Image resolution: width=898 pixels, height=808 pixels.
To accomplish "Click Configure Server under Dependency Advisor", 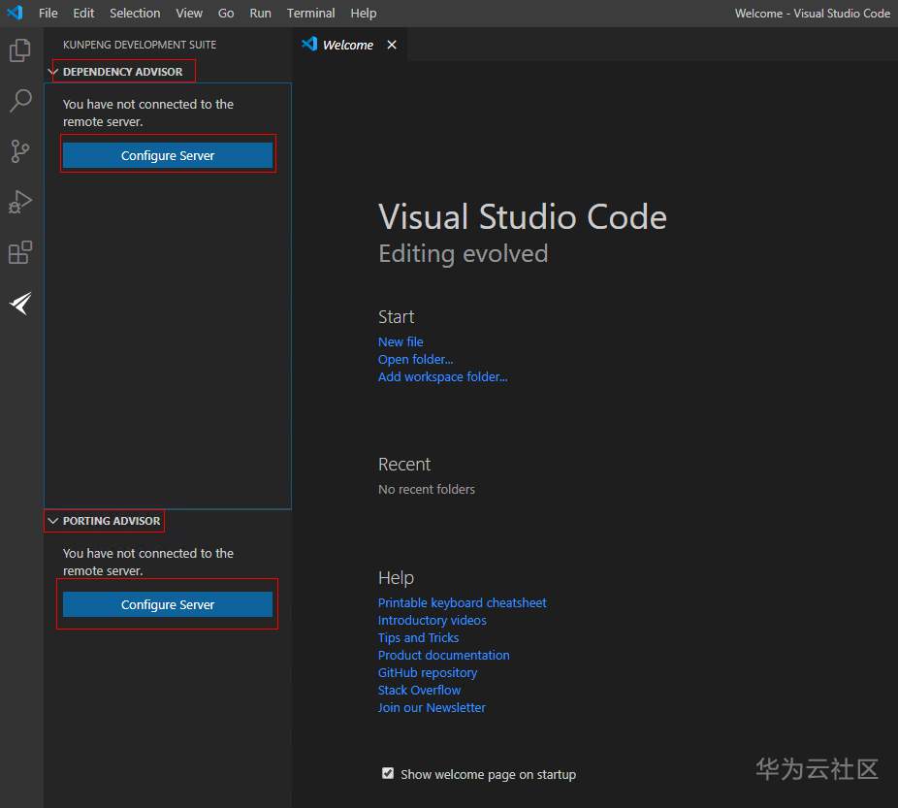I will pyautogui.click(x=168, y=155).
